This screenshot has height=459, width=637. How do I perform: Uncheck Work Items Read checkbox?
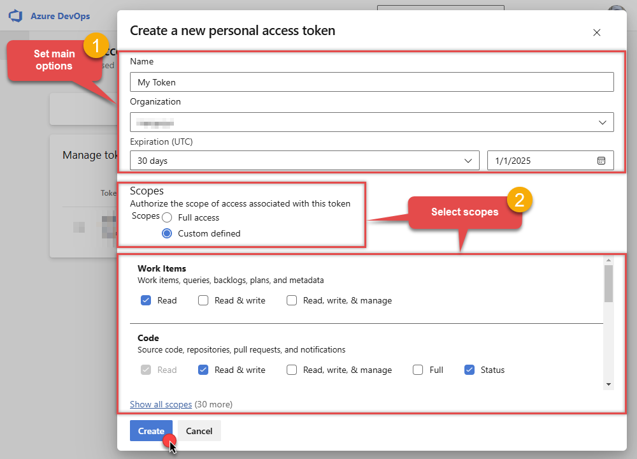click(146, 300)
